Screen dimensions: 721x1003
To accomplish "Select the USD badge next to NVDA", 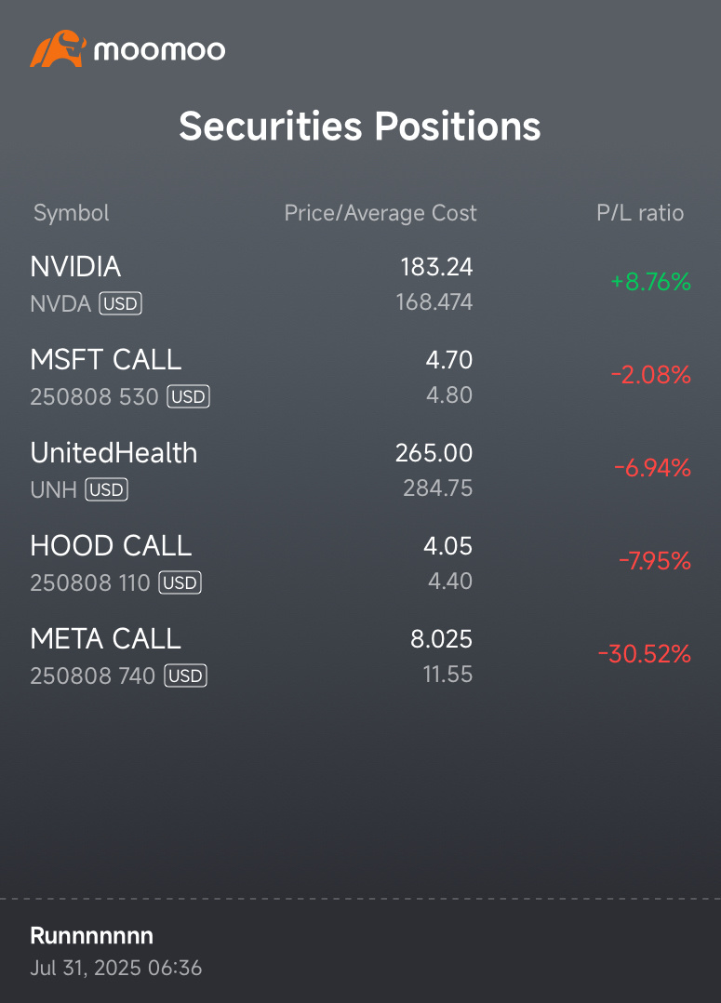I will (x=120, y=303).
